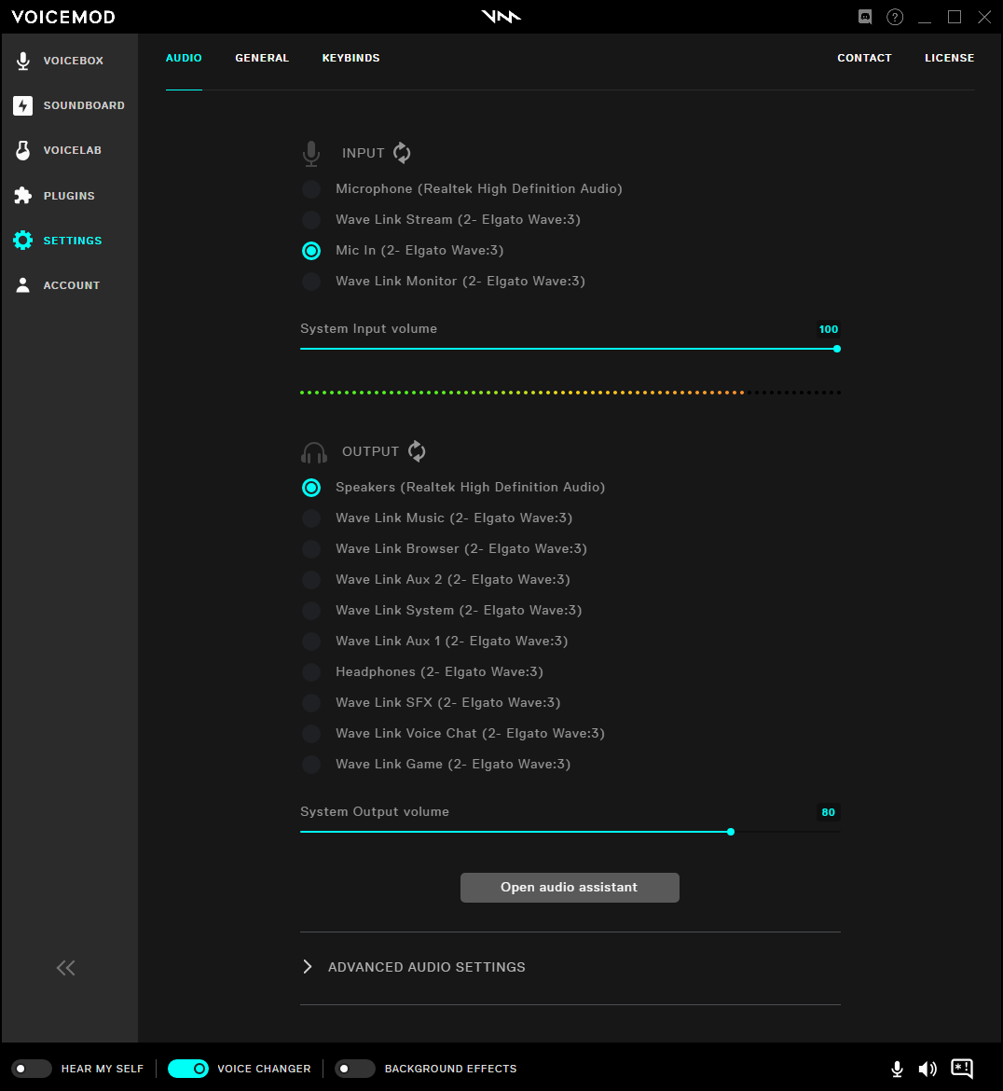Open the Keybinds tab
1003x1091 pixels.
pyautogui.click(x=351, y=58)
